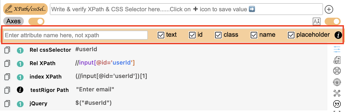Click the plus icon to save selector value
Viewport: 345px width, 112px height.
pyautogui.click(x=329, y=9)
